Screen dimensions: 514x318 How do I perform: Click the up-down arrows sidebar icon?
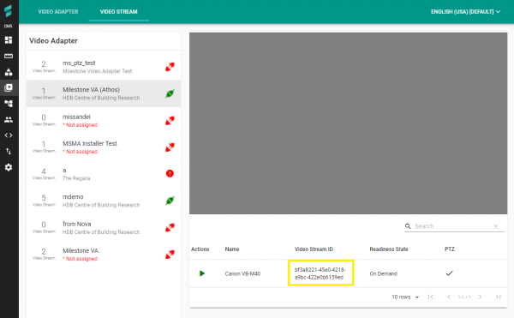pos(9,151)
